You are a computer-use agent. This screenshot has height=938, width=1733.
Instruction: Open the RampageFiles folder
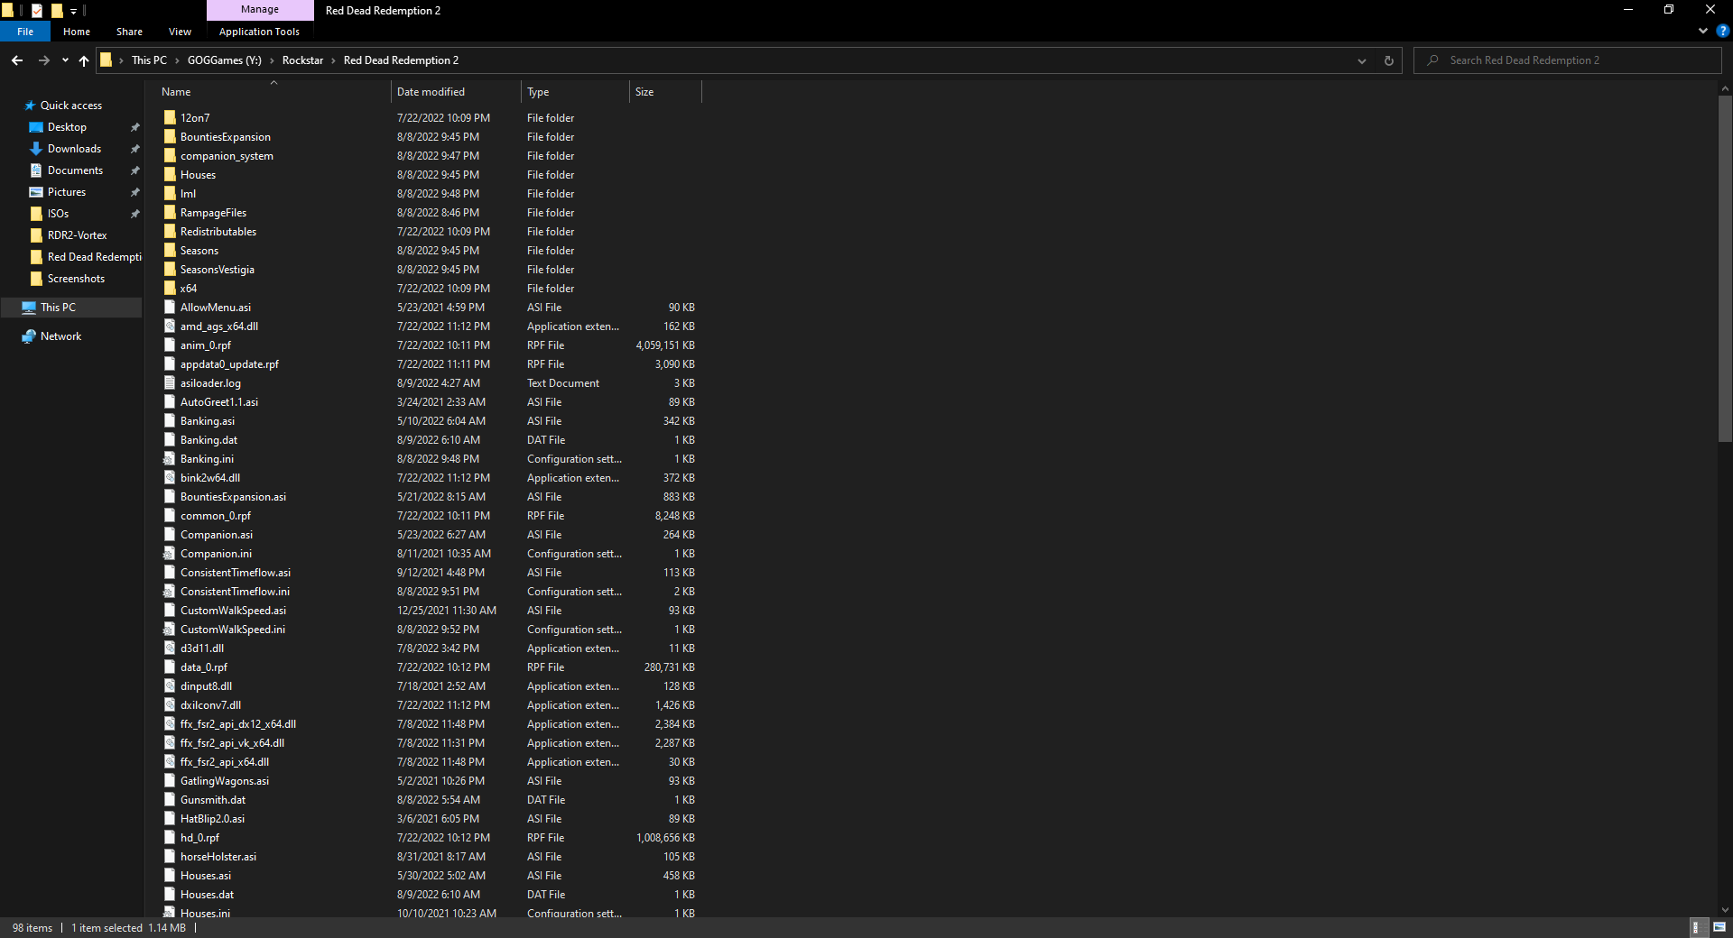point(213,212)
